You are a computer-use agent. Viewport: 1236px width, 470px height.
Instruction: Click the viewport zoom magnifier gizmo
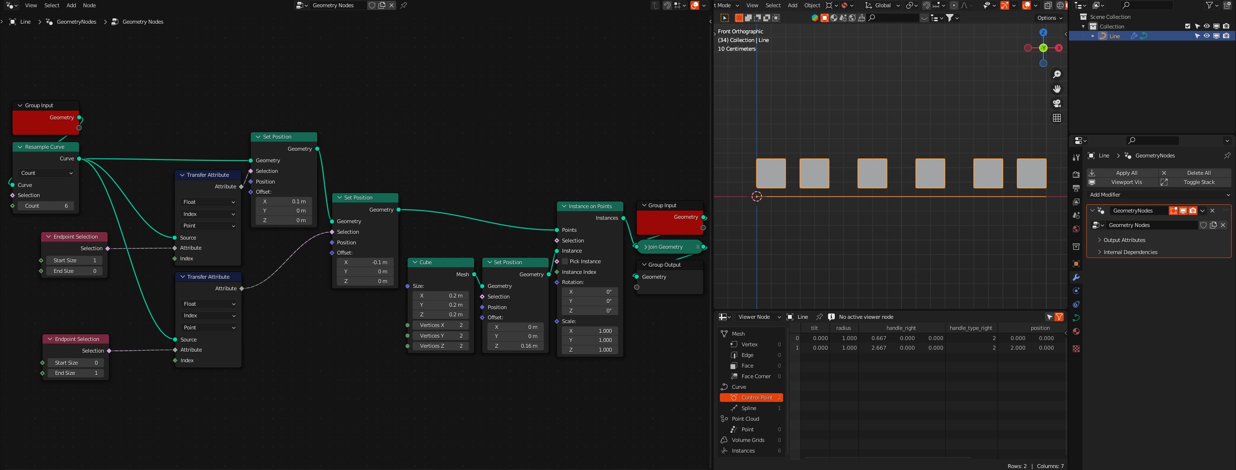1056,74
